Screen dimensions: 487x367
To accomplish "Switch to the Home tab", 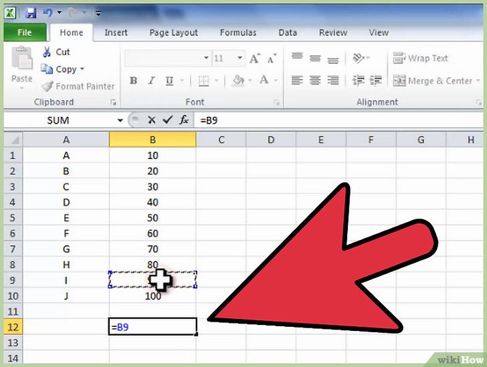I will click(72, 33).
